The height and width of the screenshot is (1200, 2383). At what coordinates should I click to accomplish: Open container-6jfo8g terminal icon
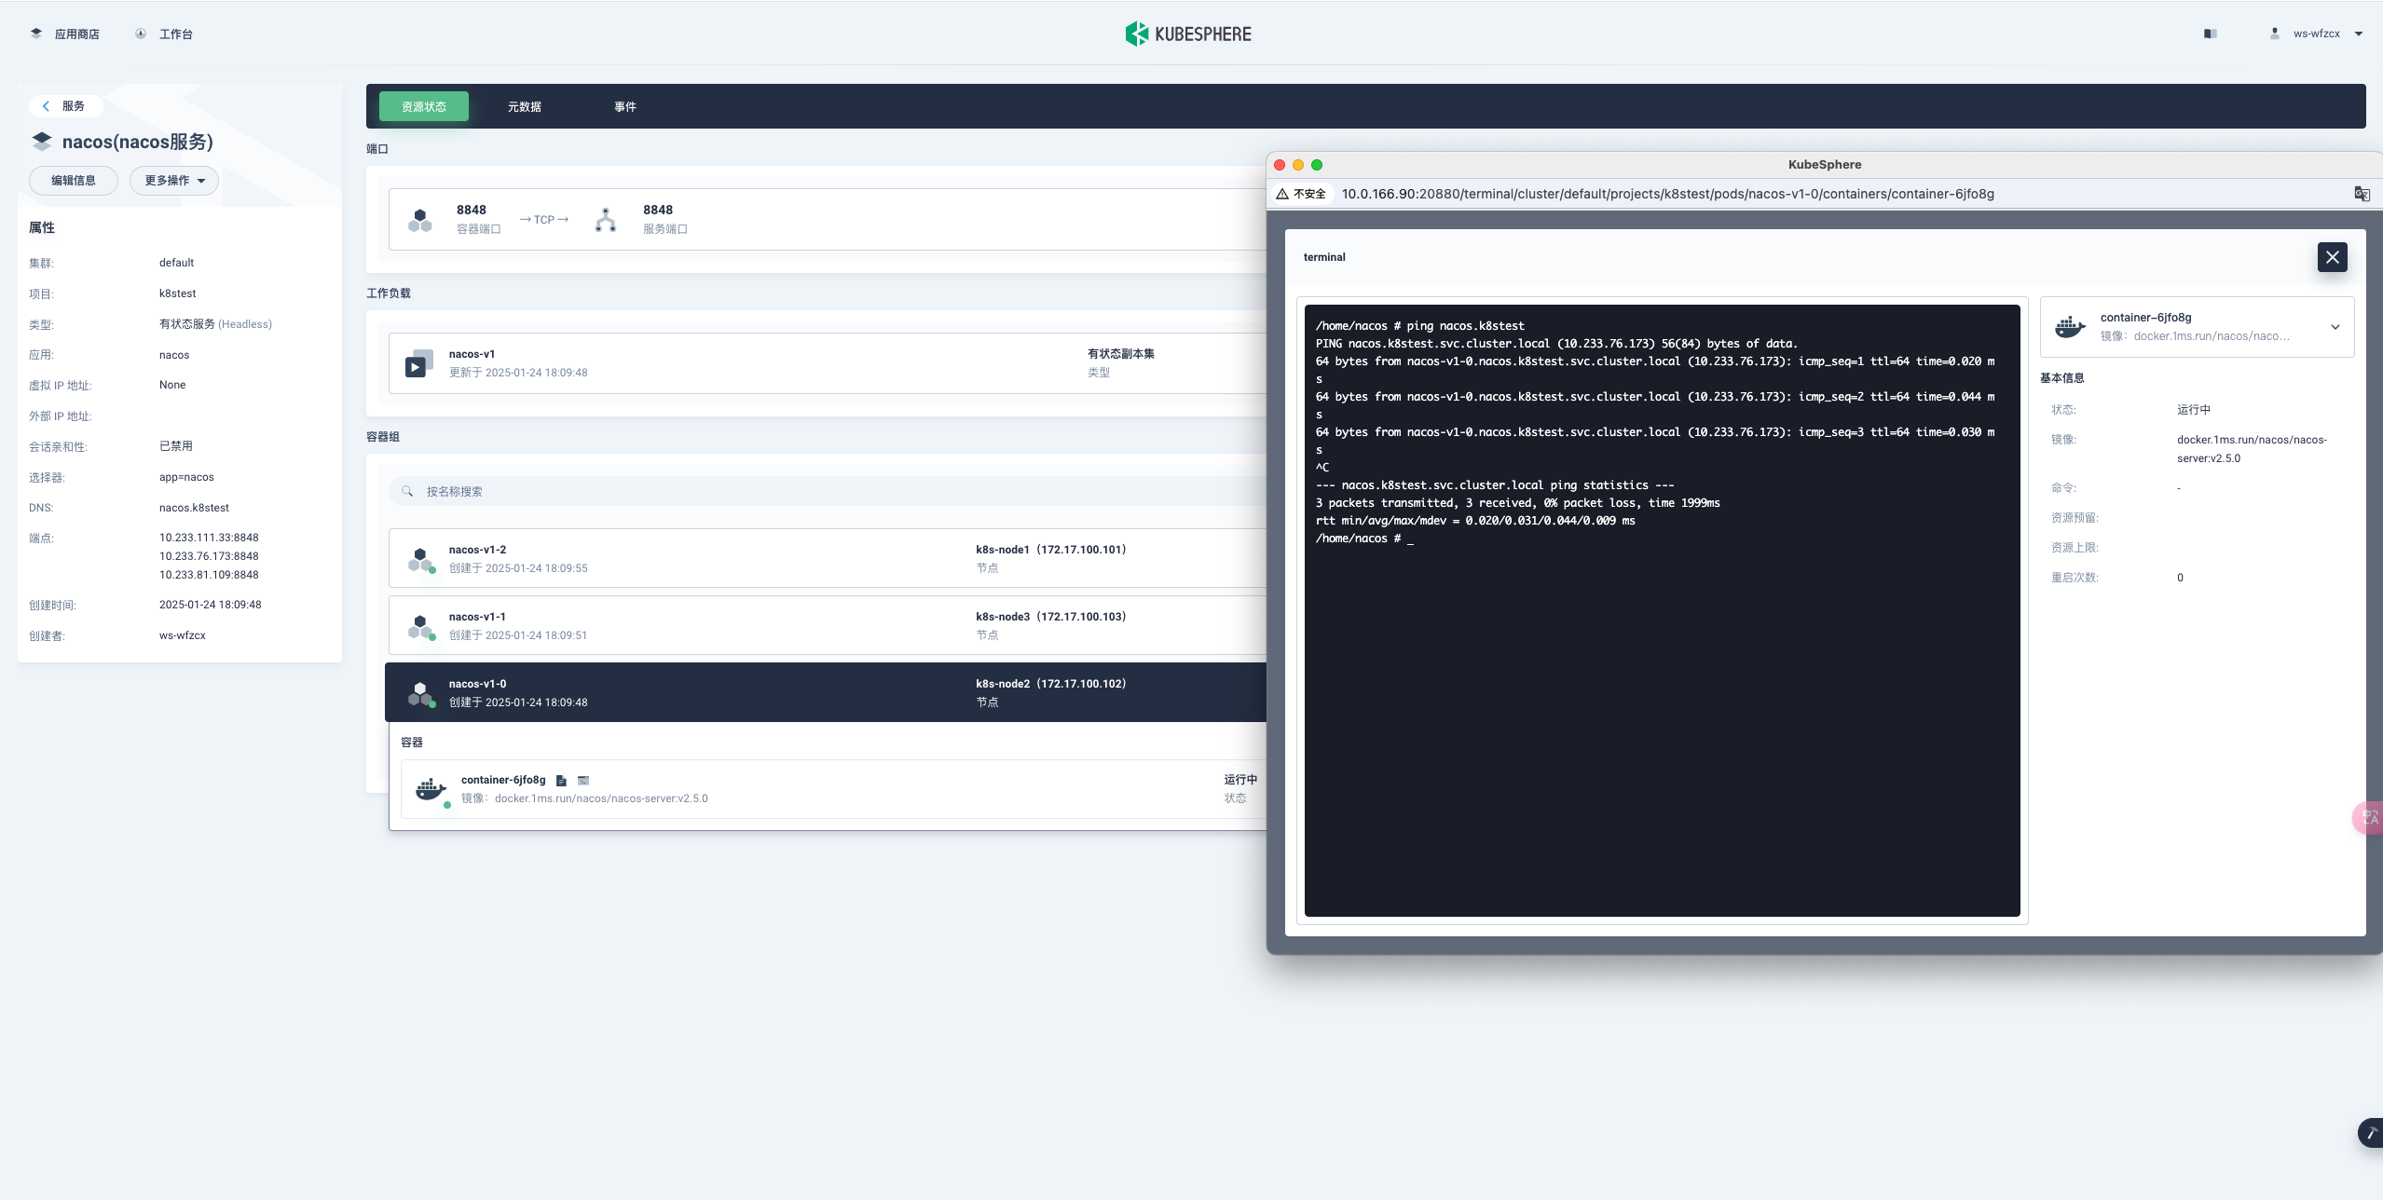[583, 781]
